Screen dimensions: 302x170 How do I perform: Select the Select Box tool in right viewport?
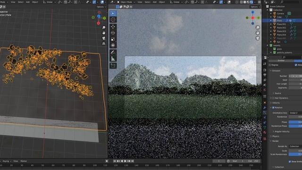coord(113,13)
